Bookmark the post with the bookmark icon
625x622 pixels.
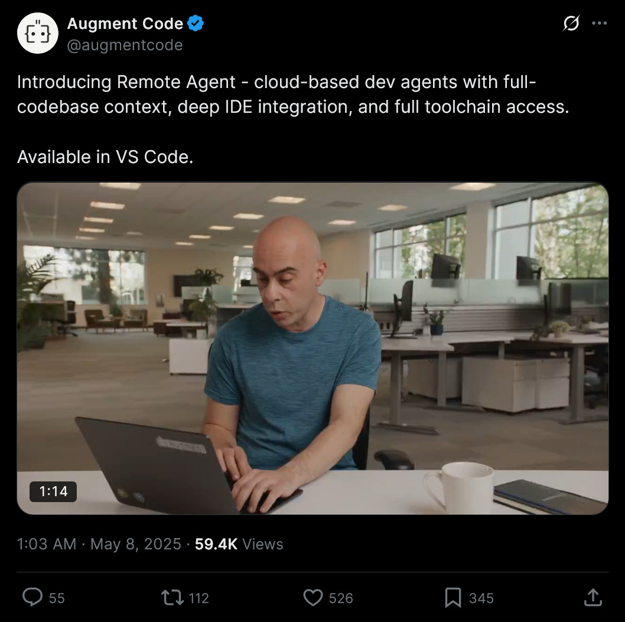[453, 598]
